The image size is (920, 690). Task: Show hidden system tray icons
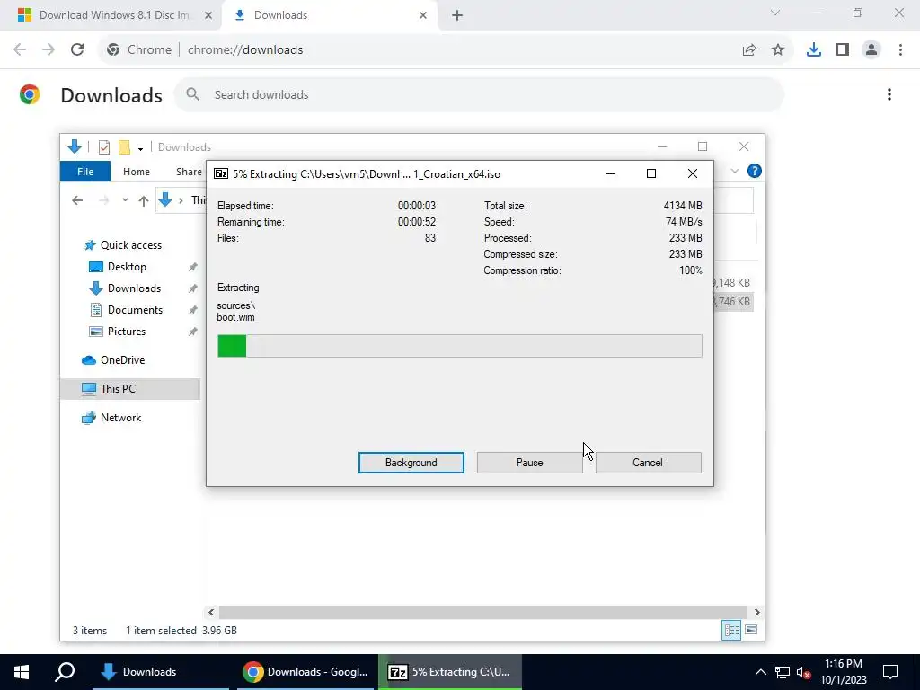click(x=760, y=672)
